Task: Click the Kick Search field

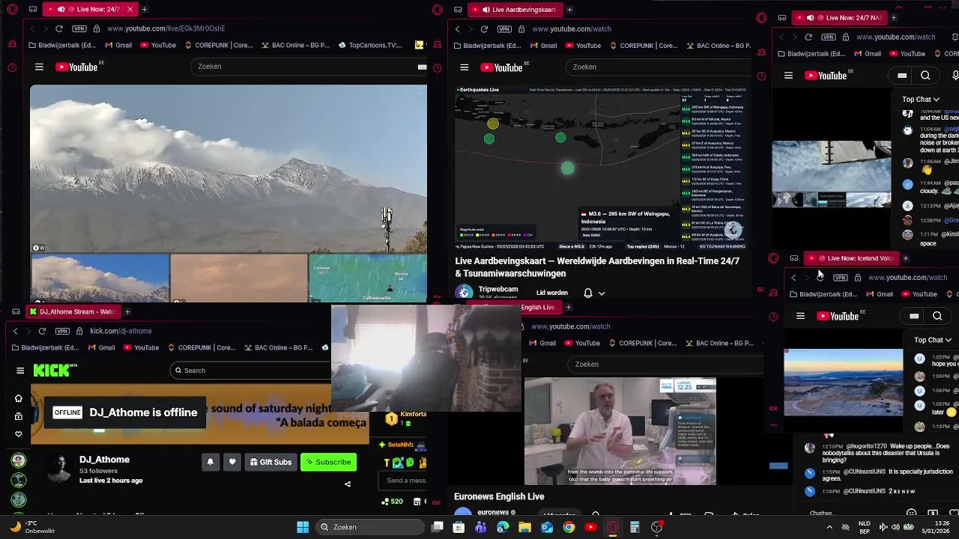Action: click(x=251, y=370)
